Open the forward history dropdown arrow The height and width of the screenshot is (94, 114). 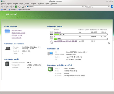click(x=9, y=7)
